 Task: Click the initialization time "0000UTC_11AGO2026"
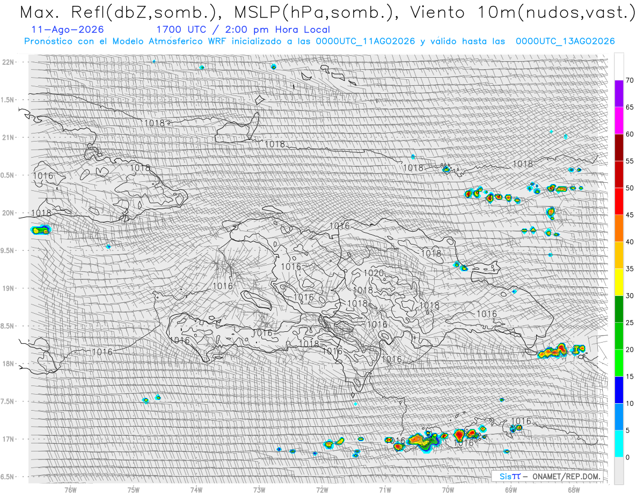point(365,41)
